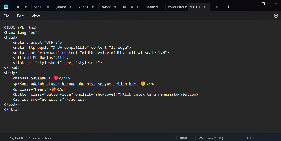Click the smiling emoji in the paragraph line

143,84
